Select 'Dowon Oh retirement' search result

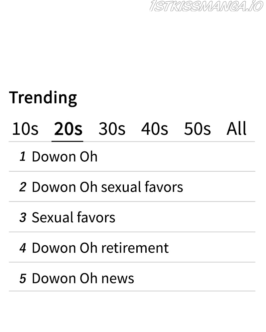point(100,248)
